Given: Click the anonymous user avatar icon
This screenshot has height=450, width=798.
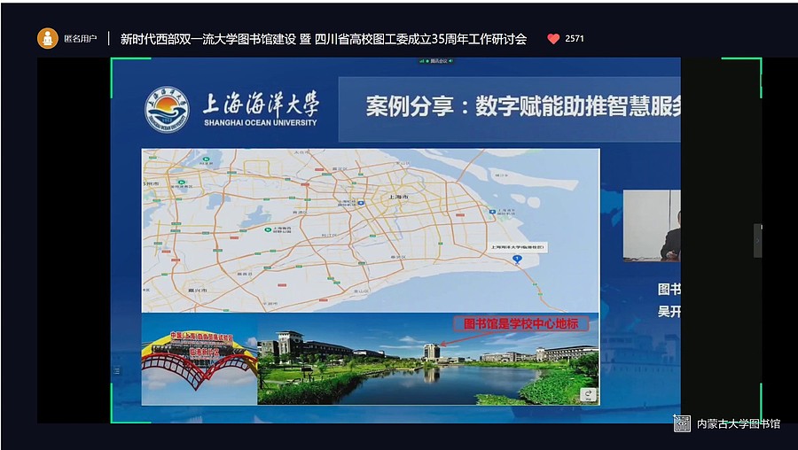Looking at the screenshot, I should [48, 38].
